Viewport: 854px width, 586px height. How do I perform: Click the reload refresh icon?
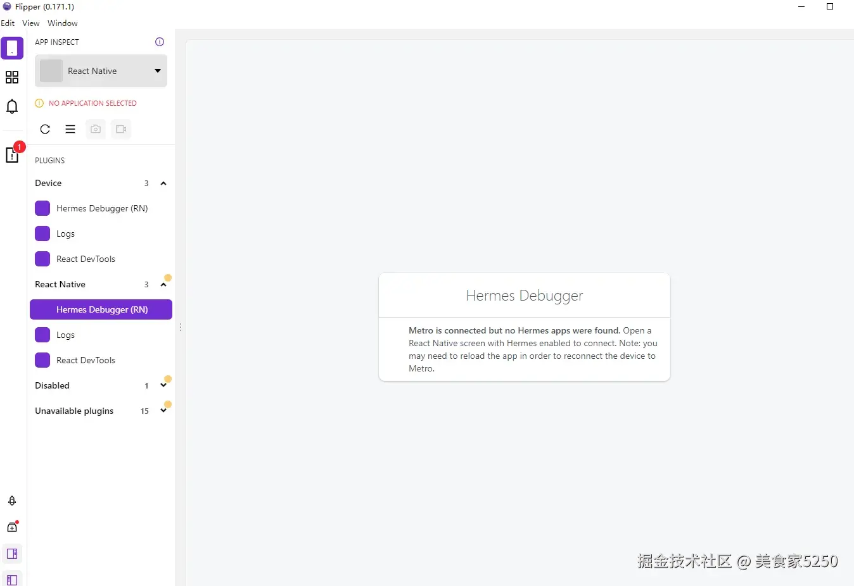[x=45, y=129]
